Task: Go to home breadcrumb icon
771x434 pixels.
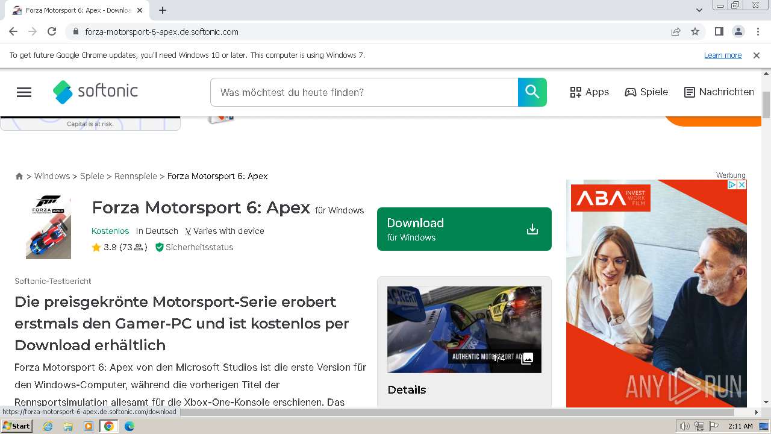Action: tap(19, 176)
